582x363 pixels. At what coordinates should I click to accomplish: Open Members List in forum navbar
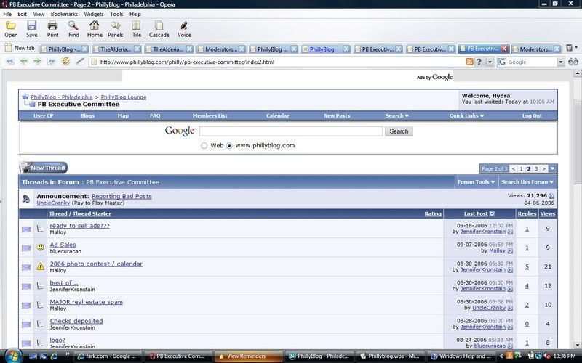(x=210, y=115)
